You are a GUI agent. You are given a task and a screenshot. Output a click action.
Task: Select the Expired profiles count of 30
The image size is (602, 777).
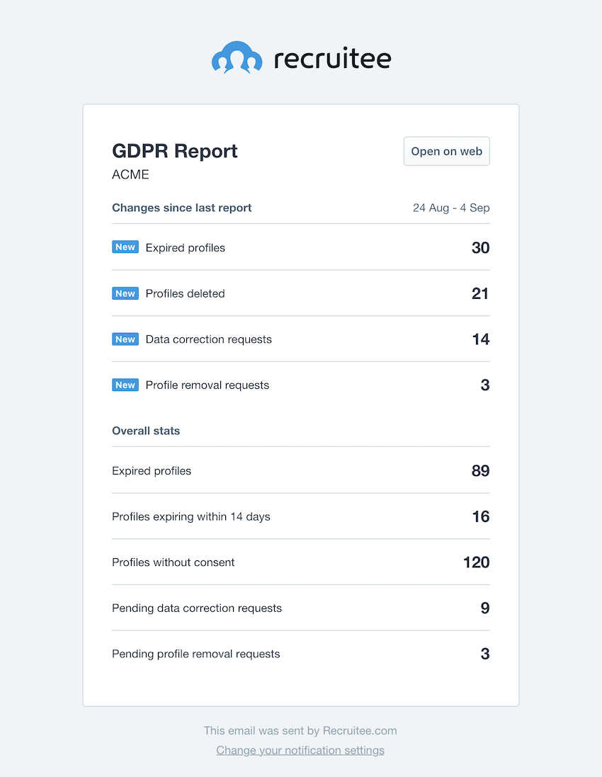point(480,247)
